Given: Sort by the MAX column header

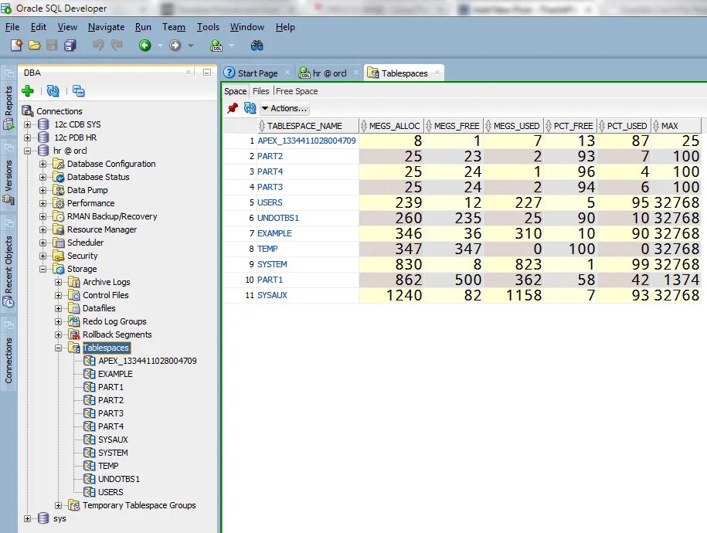Looking at the screenshot, I should tap(676, 126).
